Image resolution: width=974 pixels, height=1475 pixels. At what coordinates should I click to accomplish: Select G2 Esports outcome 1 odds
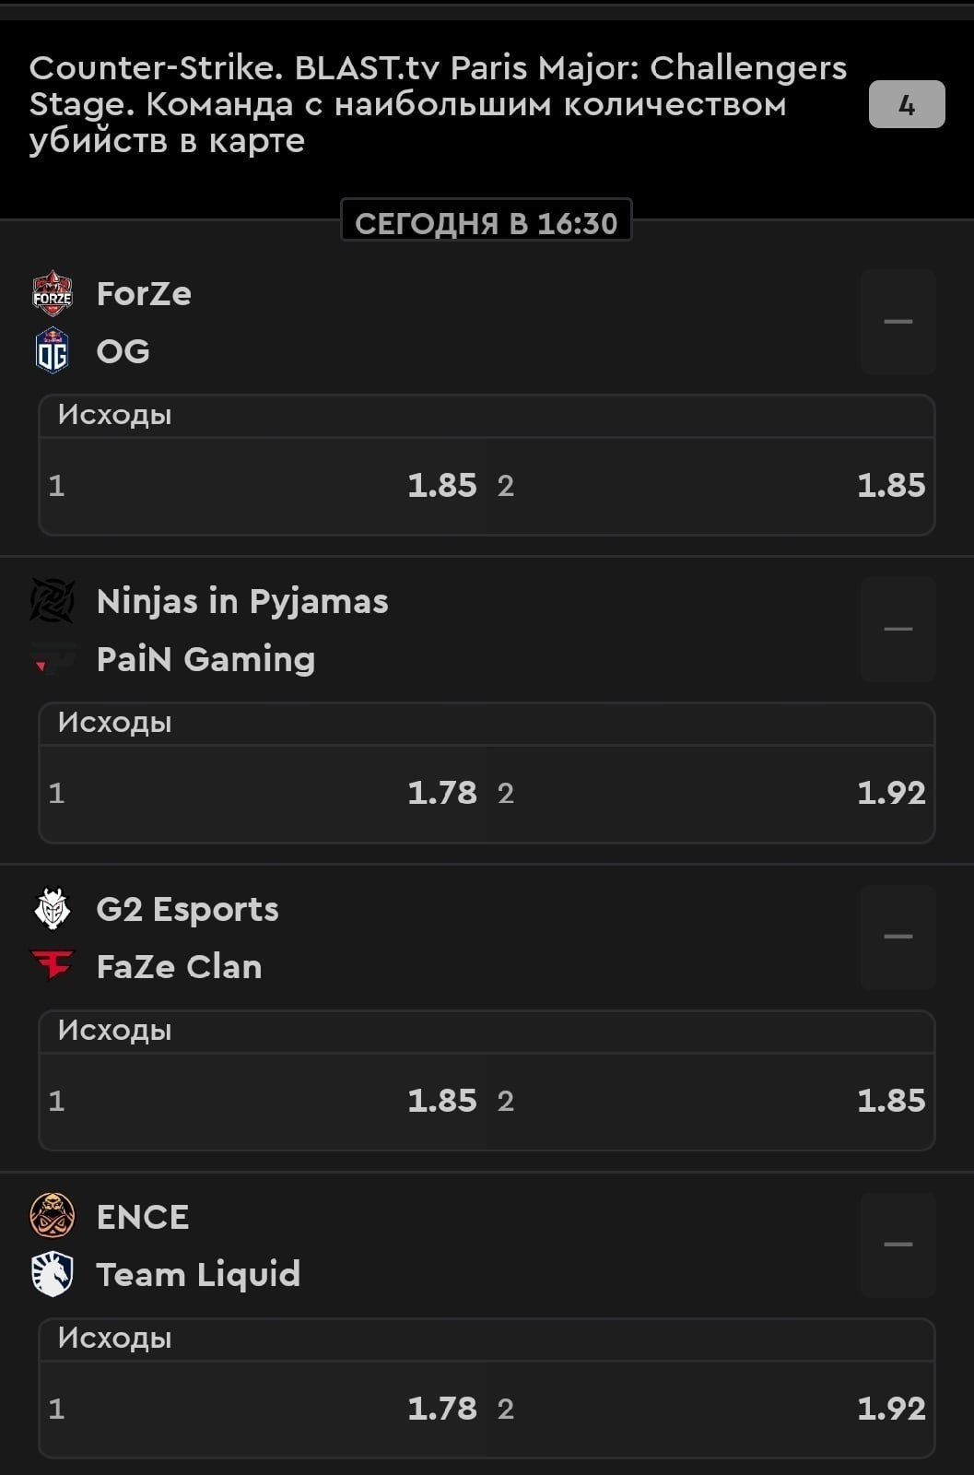pos(264,1101)
